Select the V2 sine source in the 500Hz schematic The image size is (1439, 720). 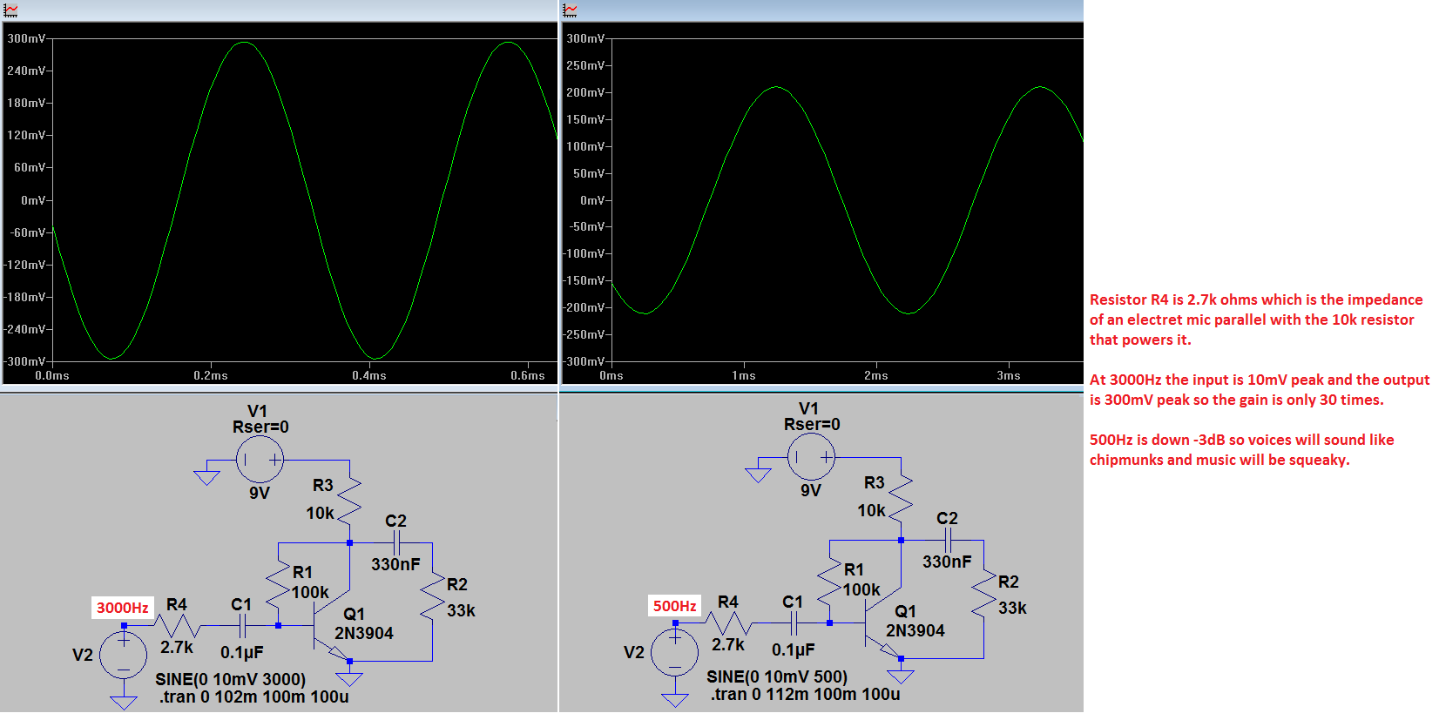coord(675,653)
